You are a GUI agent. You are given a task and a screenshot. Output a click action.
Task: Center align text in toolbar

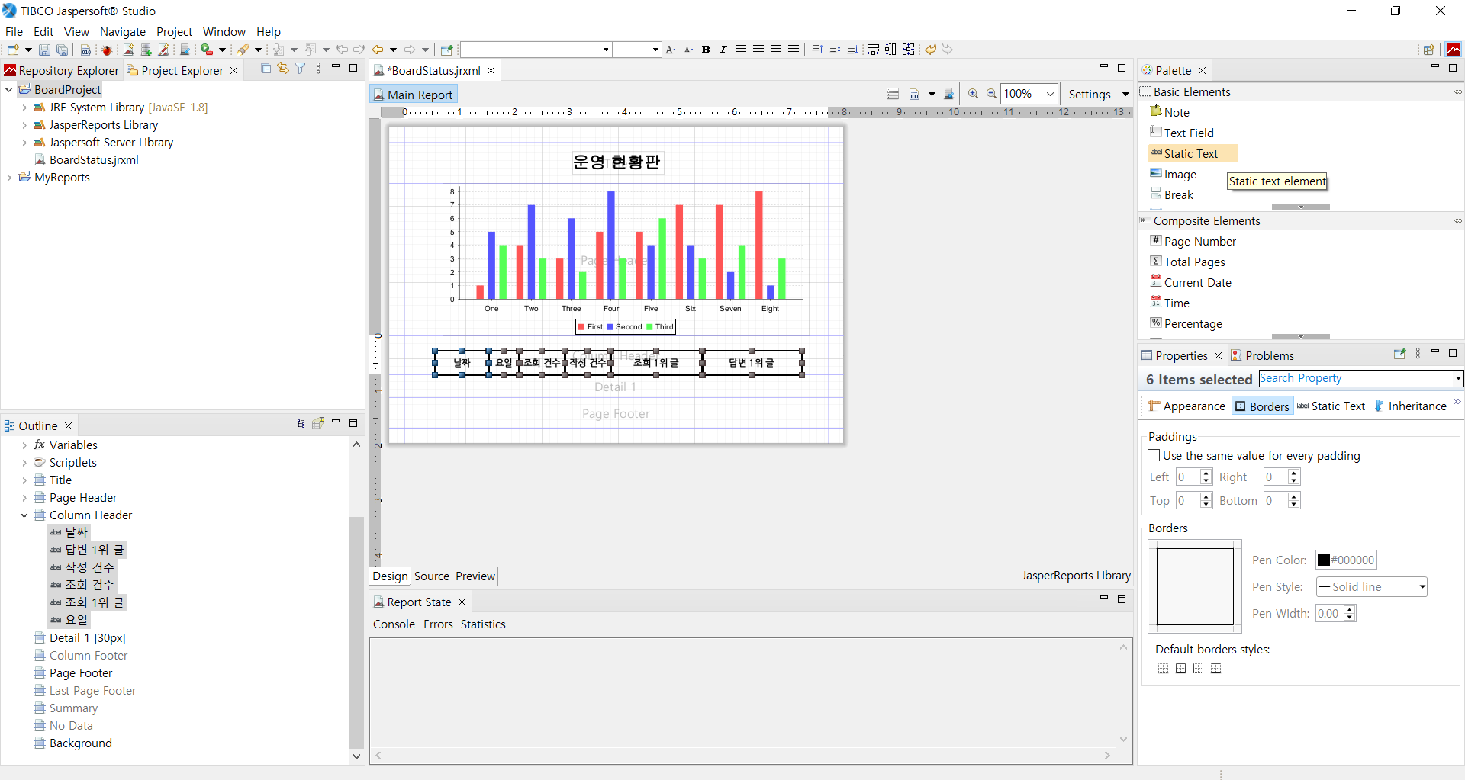coord(758,50)
